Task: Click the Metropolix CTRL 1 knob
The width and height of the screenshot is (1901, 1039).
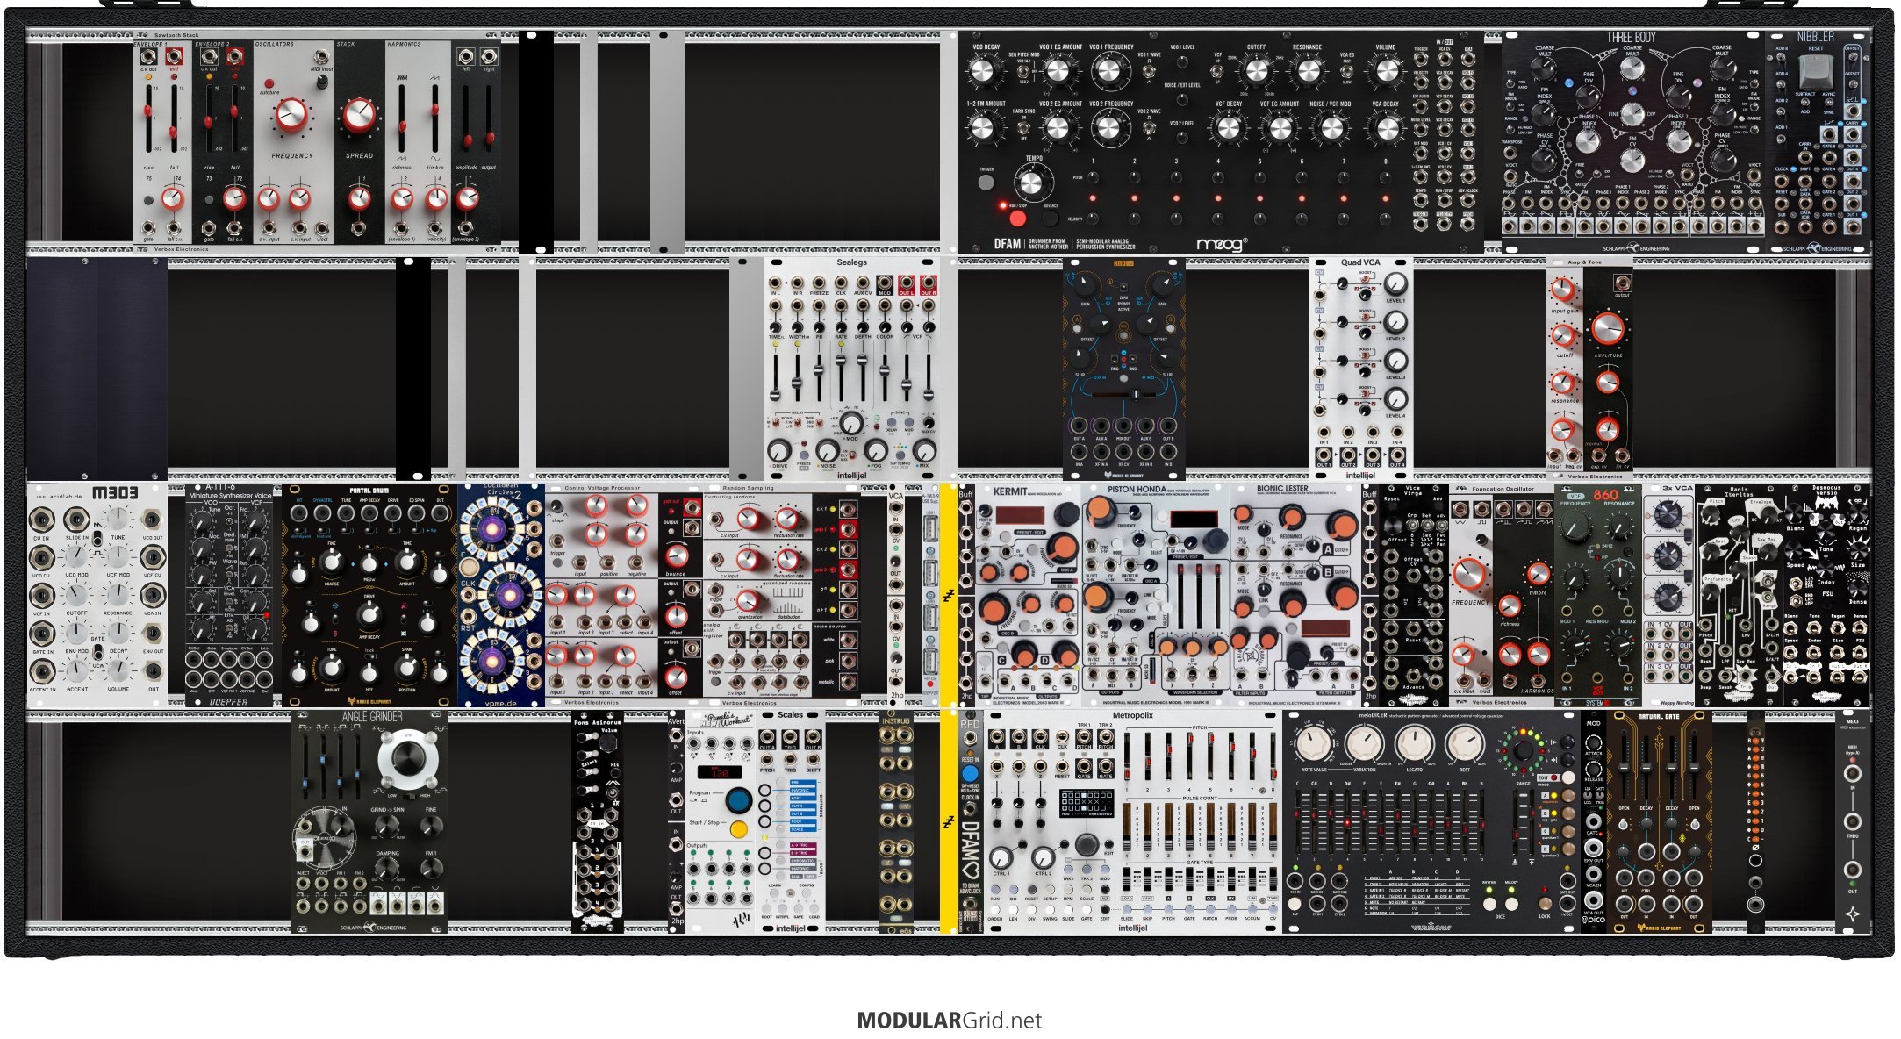Action: tap(1001, 857)
